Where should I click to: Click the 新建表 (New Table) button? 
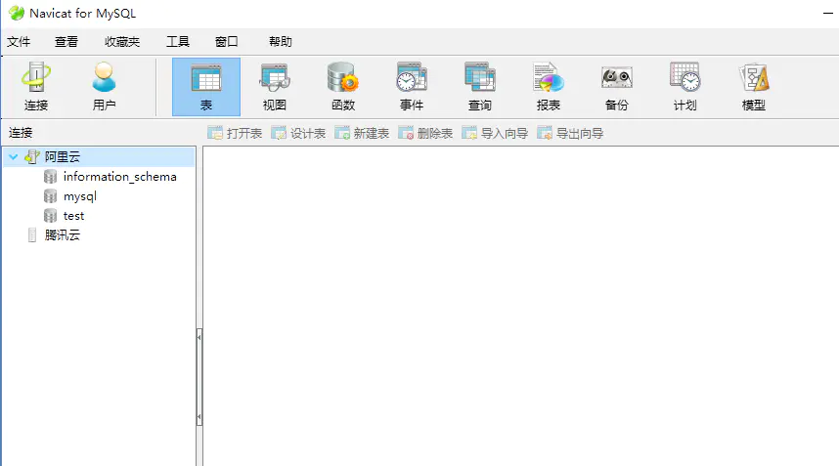362,133
